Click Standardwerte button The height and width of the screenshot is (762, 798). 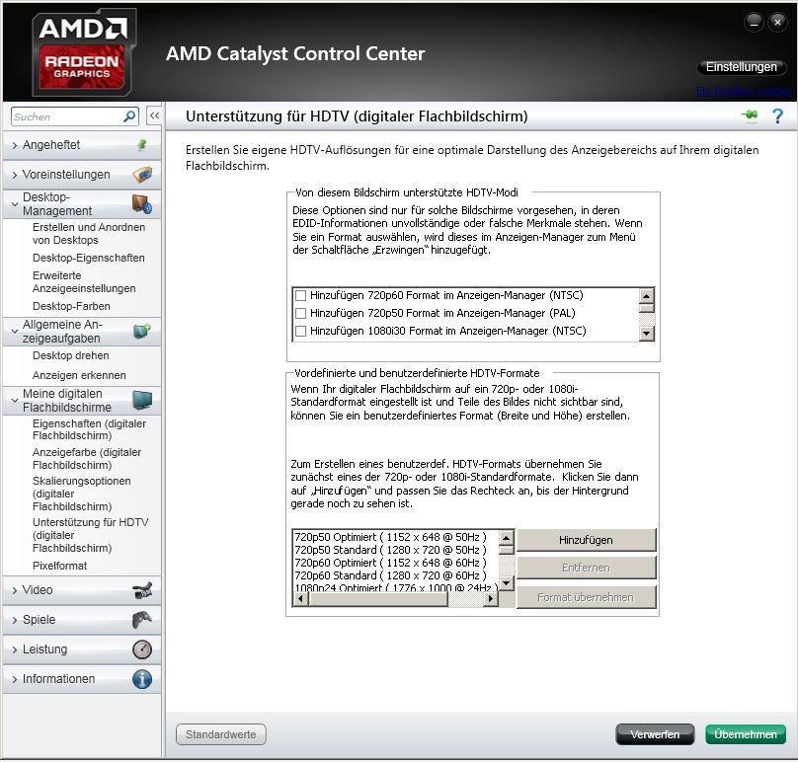(x=221, y=734)
